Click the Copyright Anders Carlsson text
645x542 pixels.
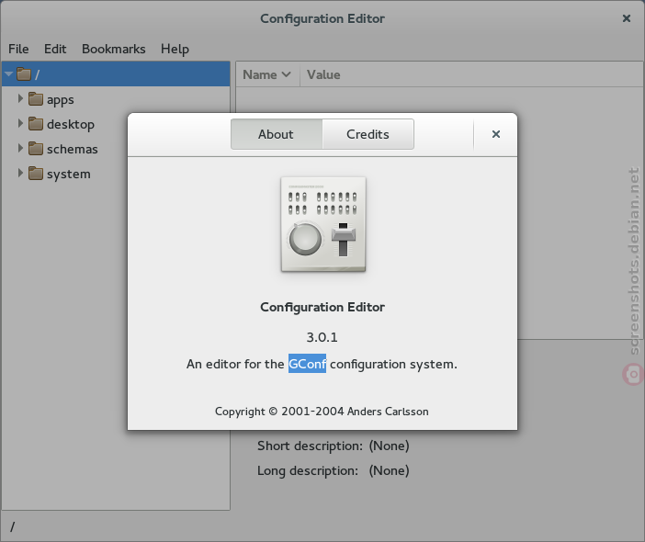(322, 412)
